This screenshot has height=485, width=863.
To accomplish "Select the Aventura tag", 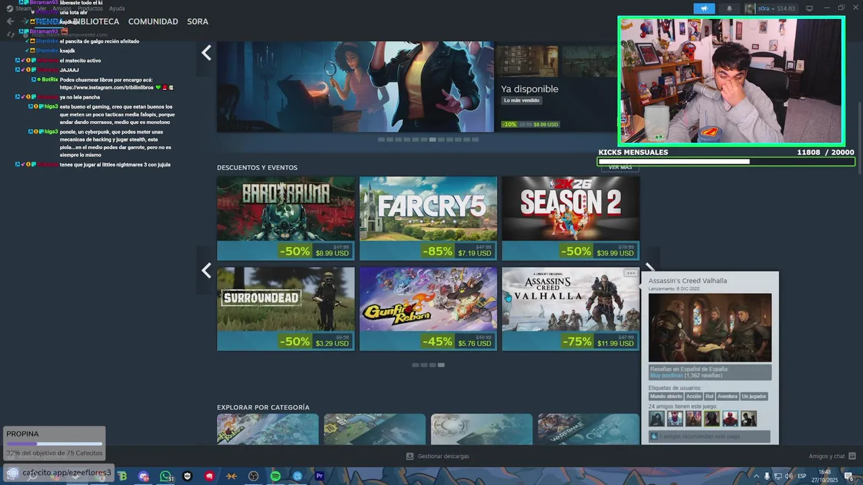I will tap(727, 397).
